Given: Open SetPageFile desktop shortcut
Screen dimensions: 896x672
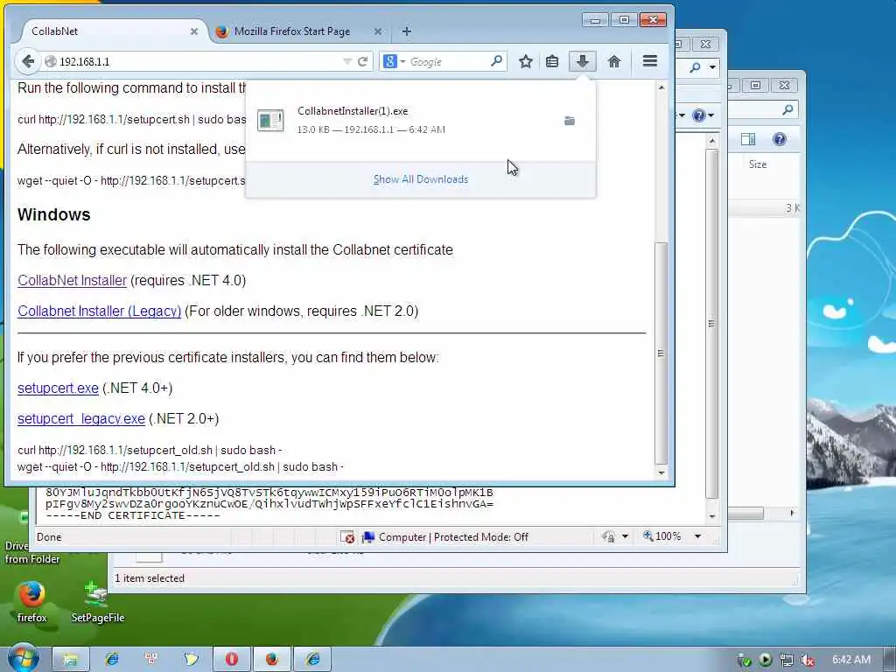Looking at the screenshot, I should click(x=98, y=601).
